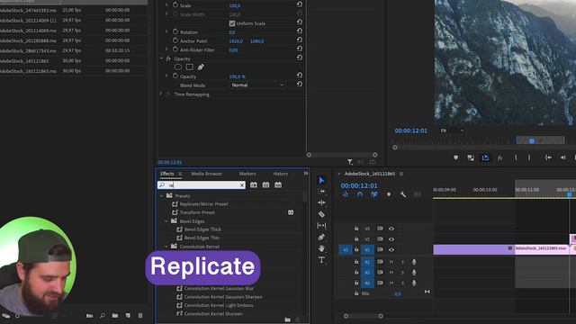This screenshot has height=324, width=576.
Task: Show hidden panel tabs overflow arrows
Action: coord(306,174)
